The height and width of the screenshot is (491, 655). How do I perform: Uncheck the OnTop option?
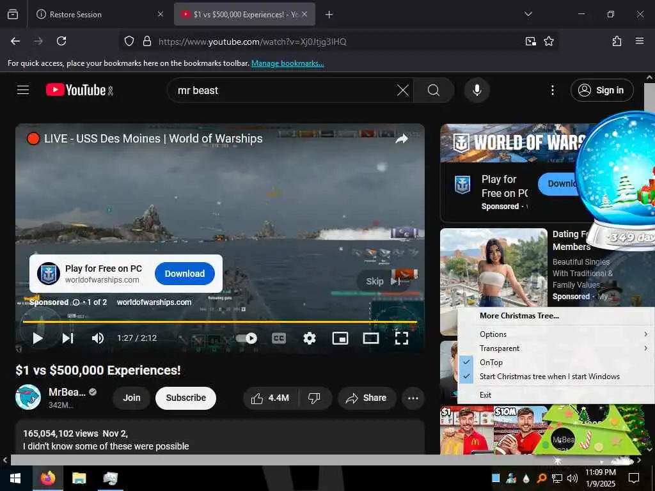pos(556,362)
